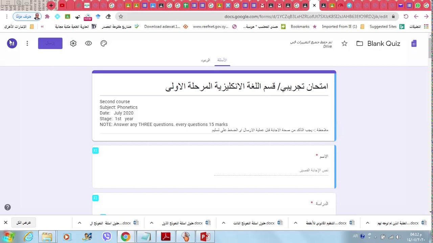Open a new tab with plus button
Image resolution: width=433 pixels, height=243 pixels.
coord(51,5)
